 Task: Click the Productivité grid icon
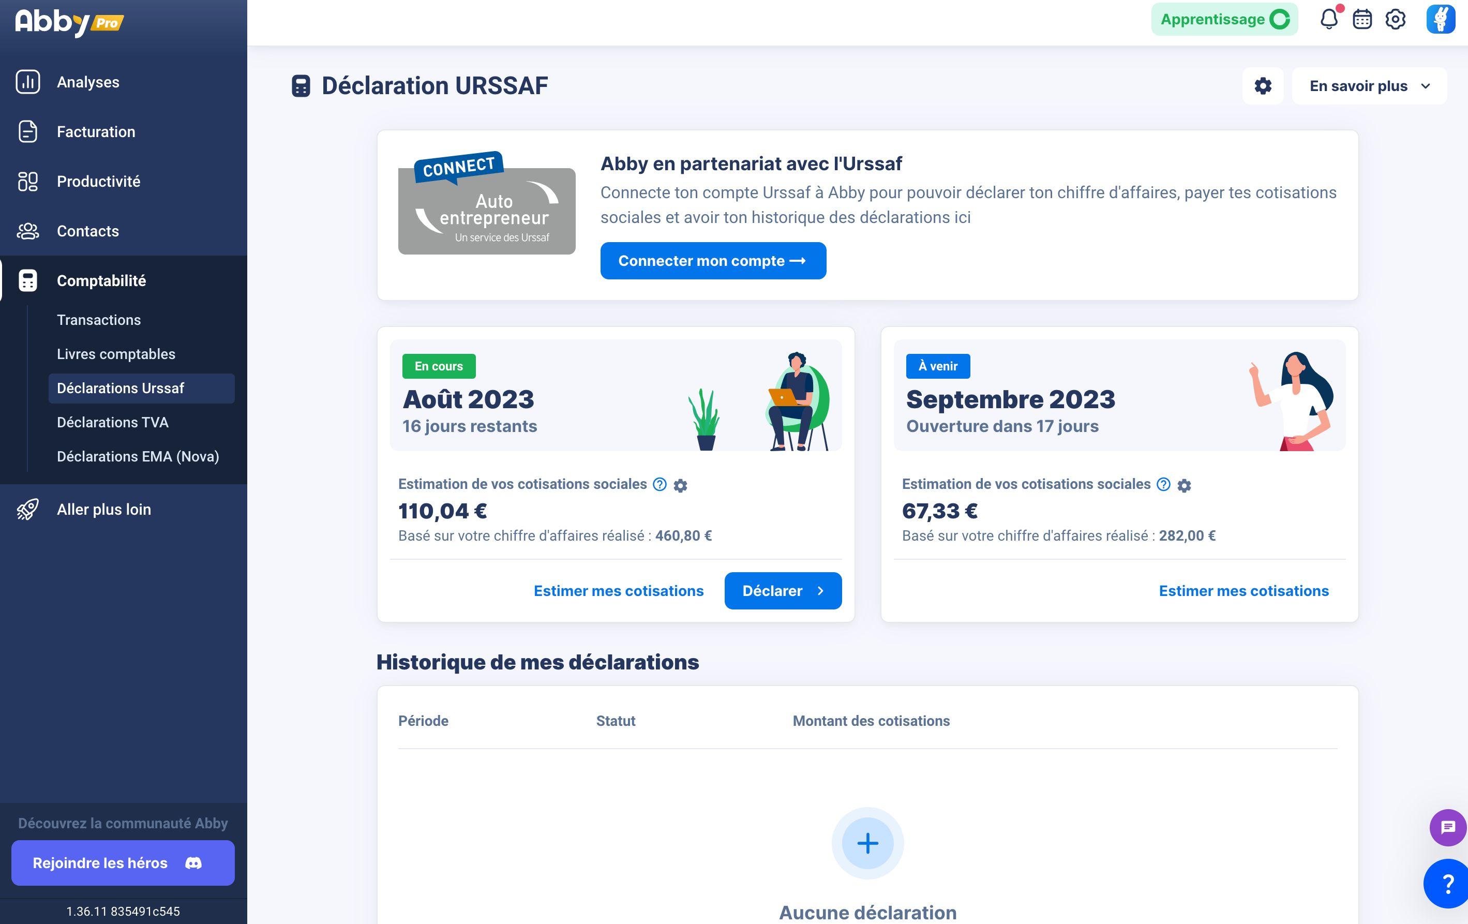[x=28, y=181]
